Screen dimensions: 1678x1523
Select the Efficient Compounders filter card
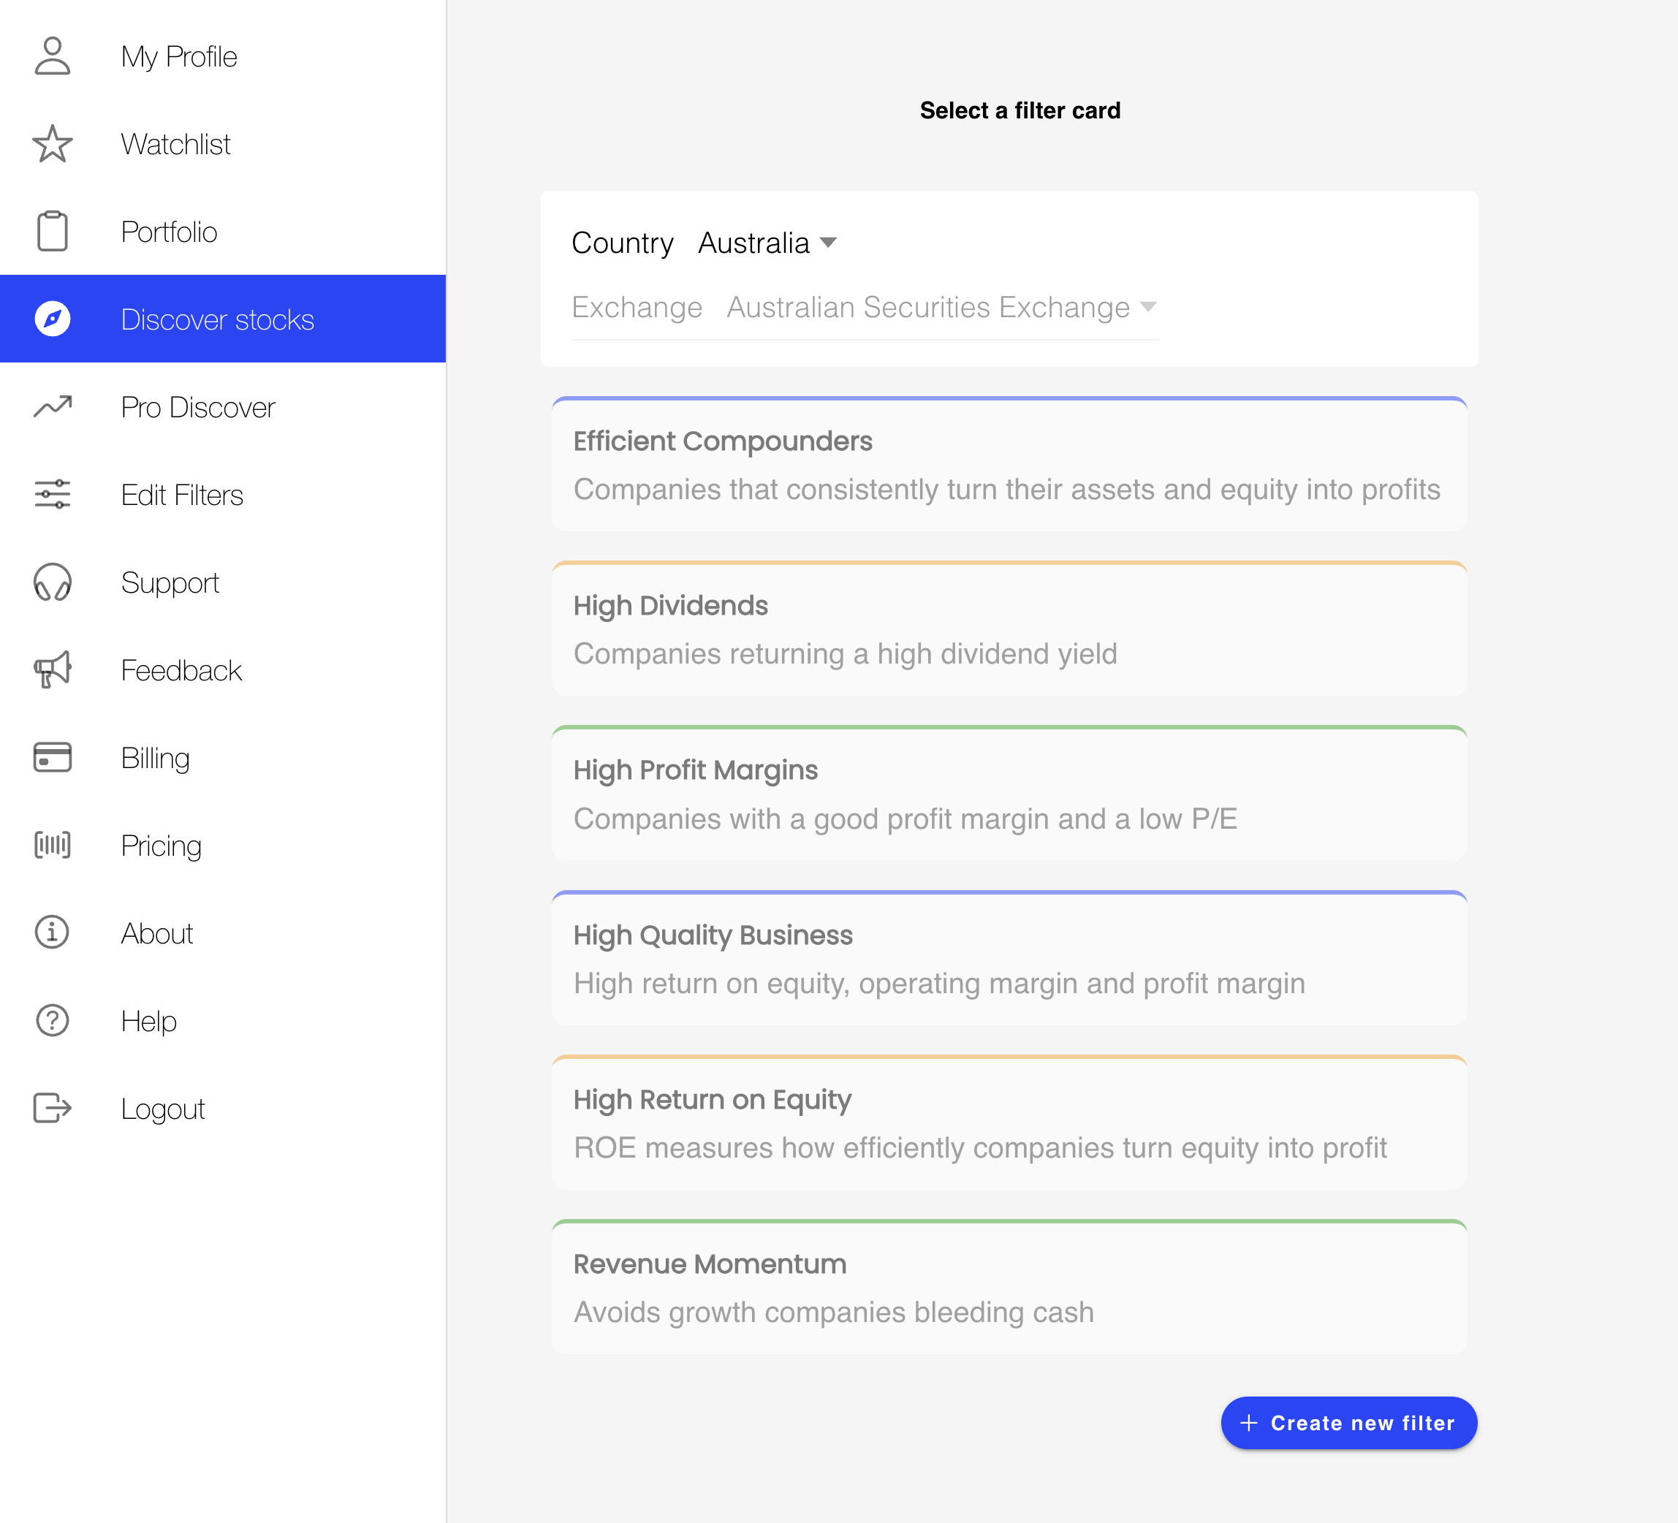(x=1009, y=464)
